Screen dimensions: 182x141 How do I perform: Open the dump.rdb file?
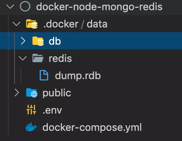78,76
